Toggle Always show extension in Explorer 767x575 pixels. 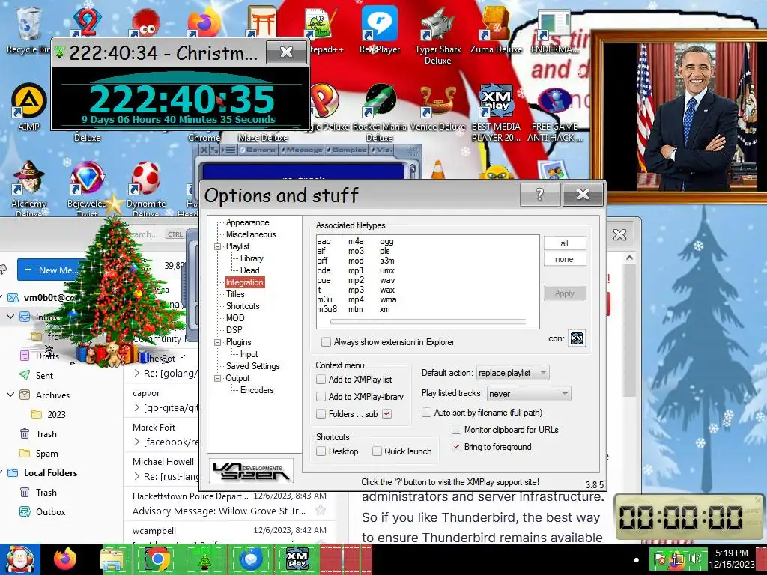click(x=326, y=341)
